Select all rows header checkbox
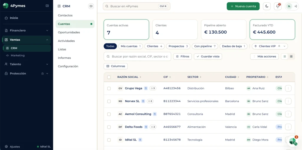 pos(109,77)
